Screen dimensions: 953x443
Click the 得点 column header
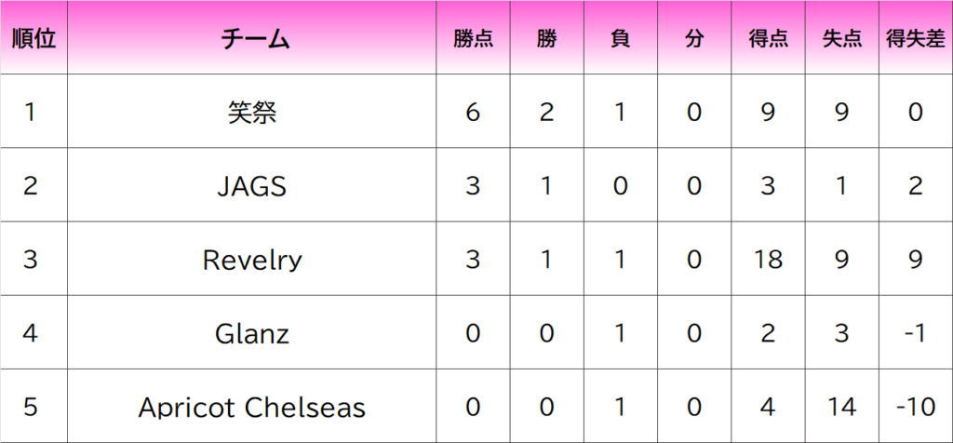pos(768,38)
